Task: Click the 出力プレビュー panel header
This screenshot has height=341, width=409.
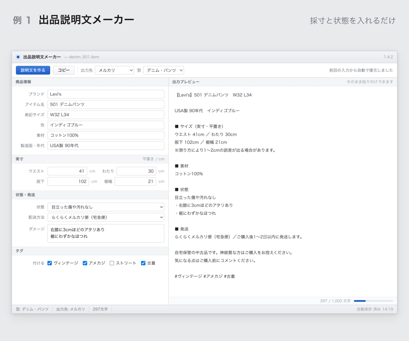Action: tap(283, 82)
